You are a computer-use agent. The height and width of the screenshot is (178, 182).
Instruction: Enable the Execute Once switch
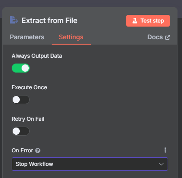point(21,100)
